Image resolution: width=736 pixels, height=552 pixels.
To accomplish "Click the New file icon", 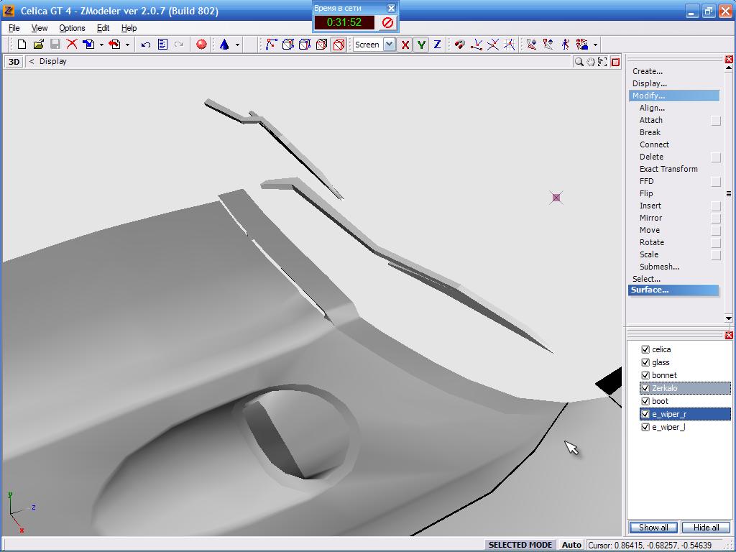I will coord(22,45).
